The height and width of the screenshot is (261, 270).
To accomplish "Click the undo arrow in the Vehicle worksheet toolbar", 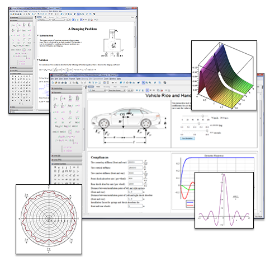I will tap(82, 83).
